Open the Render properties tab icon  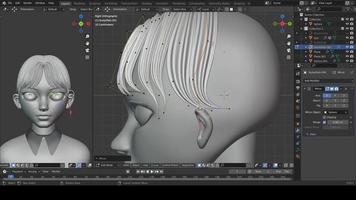pyautogui.click(x=298, y=82)
